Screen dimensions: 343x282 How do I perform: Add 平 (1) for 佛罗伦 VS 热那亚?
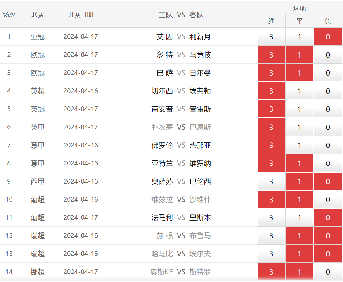click(x=300, y=145)
